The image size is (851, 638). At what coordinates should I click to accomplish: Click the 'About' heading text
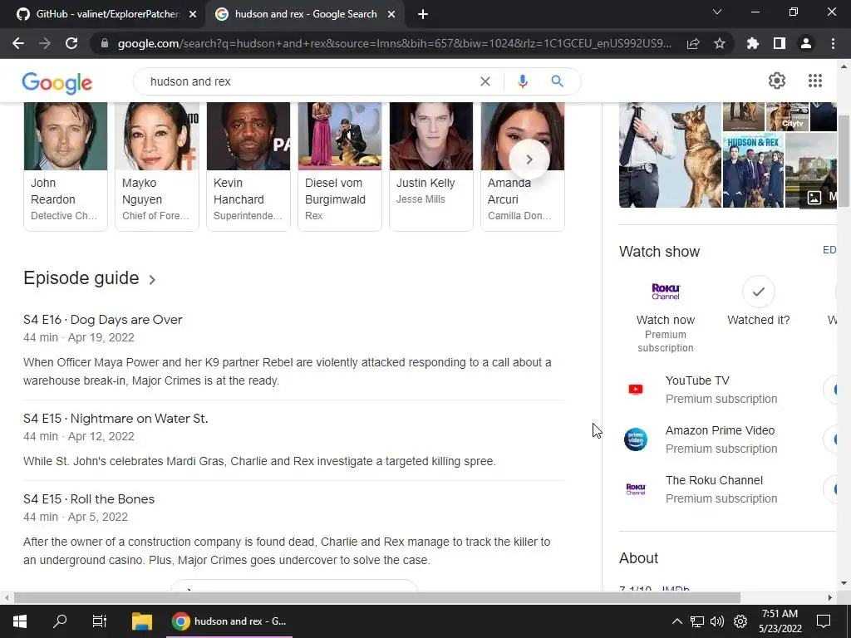(x=639, y=558)
